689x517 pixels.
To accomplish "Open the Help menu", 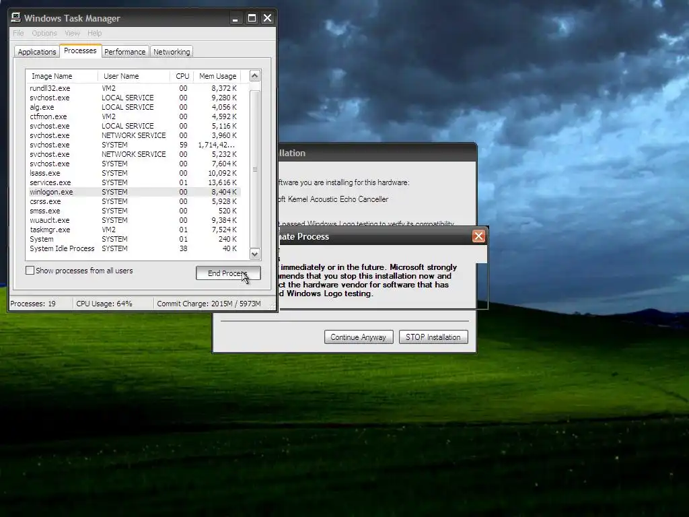I will (94, 33).
